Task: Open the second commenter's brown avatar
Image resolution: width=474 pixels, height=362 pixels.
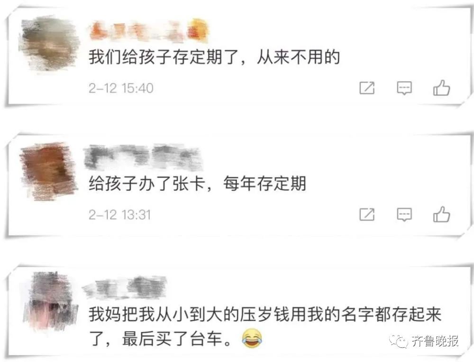Action: [48, 171]
